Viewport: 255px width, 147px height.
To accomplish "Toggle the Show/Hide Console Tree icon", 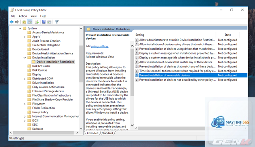I will pyautogui.click(x=29, y=22).
